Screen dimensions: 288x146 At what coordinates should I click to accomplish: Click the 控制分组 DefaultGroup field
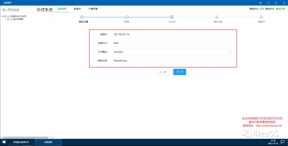[172, 61]
